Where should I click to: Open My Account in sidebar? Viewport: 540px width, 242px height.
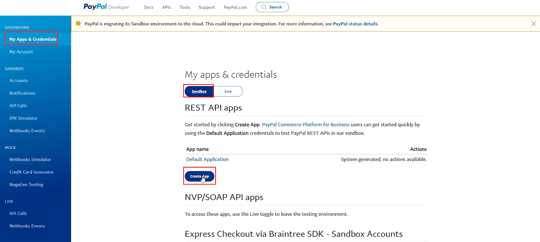pyautogui.click(x=21, y=52)
